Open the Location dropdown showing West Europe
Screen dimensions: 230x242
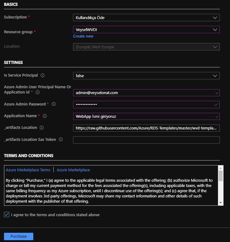(x=146, y=47)
